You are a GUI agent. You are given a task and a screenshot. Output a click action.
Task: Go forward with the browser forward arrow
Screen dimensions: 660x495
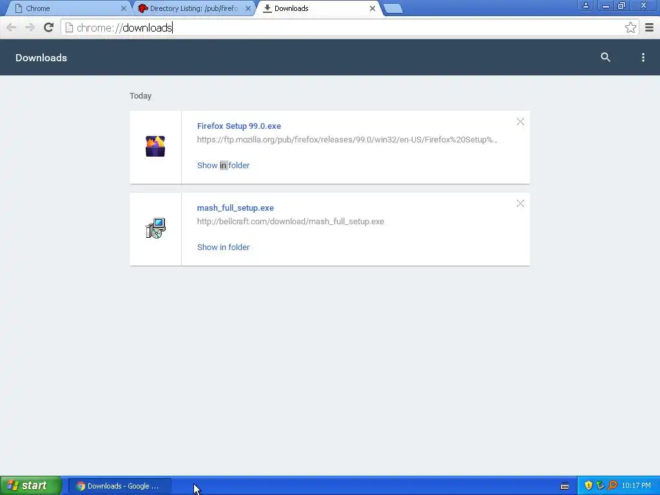(30, 28)
